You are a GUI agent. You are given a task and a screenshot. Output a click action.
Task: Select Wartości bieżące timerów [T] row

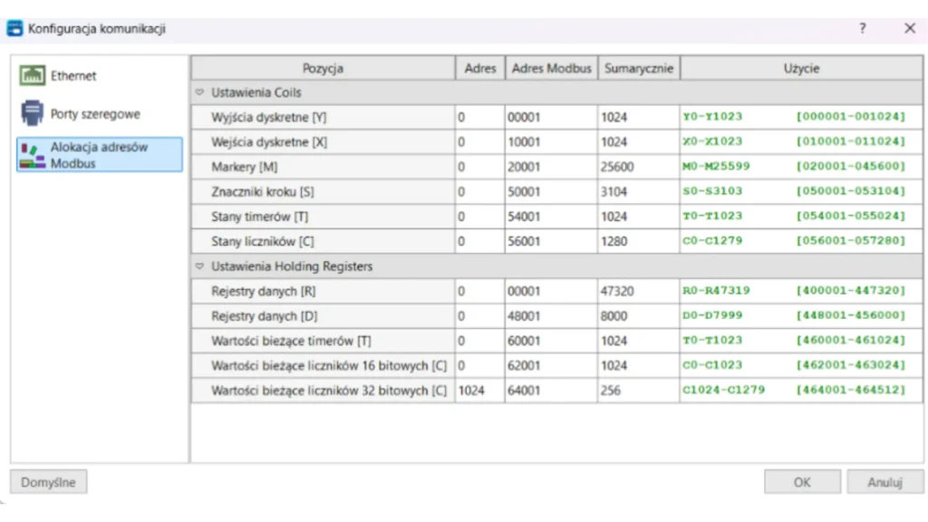click(557, 341)
